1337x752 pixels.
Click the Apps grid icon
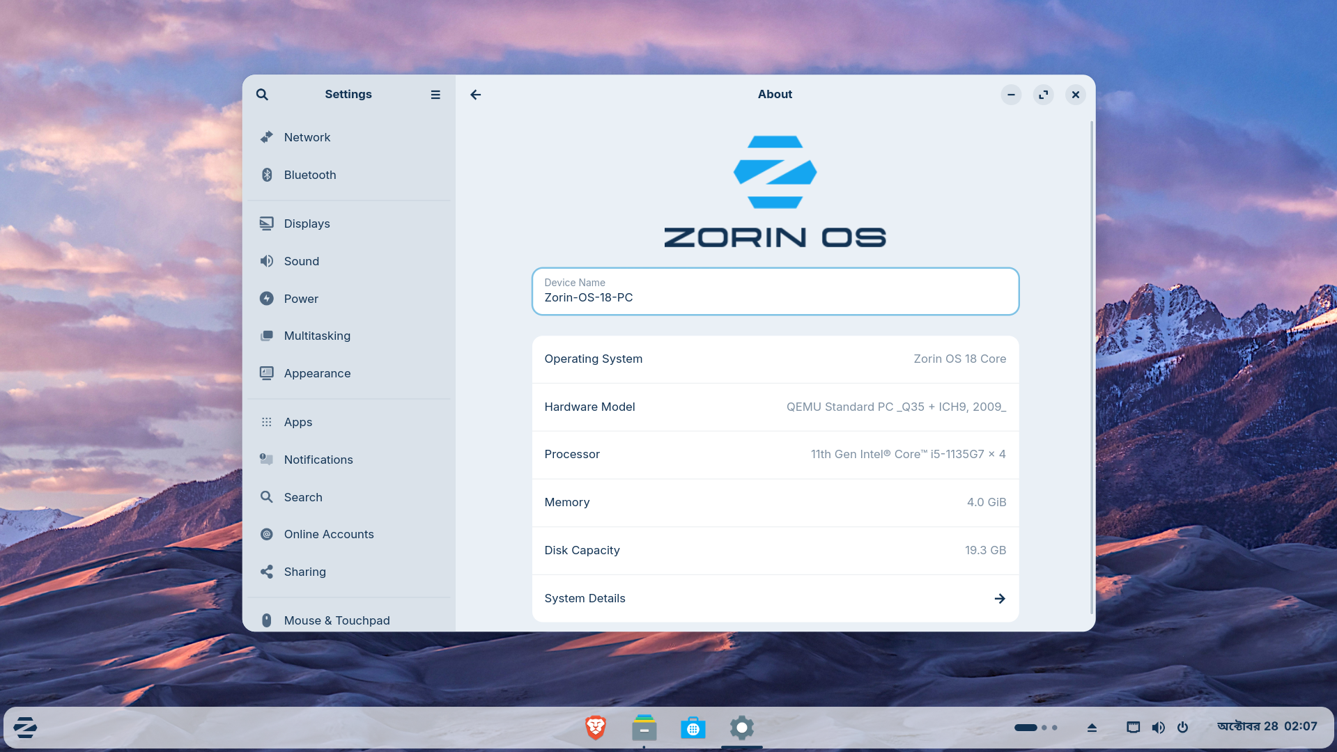[x=267, y=422]
